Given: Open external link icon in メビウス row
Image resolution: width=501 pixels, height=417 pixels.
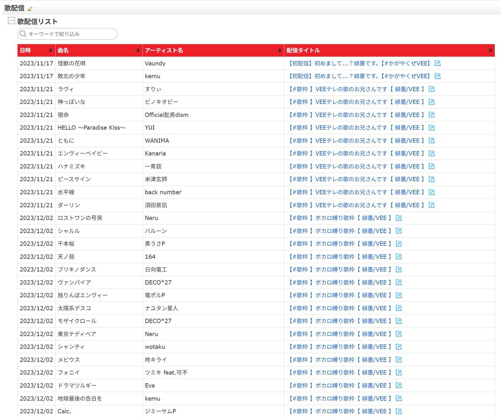Looking at the screenshot, I should pyautogui.click(x=399, y=360).
